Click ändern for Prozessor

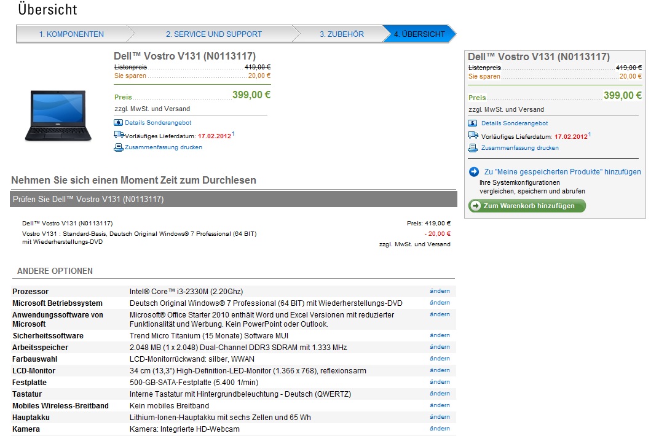440,291
